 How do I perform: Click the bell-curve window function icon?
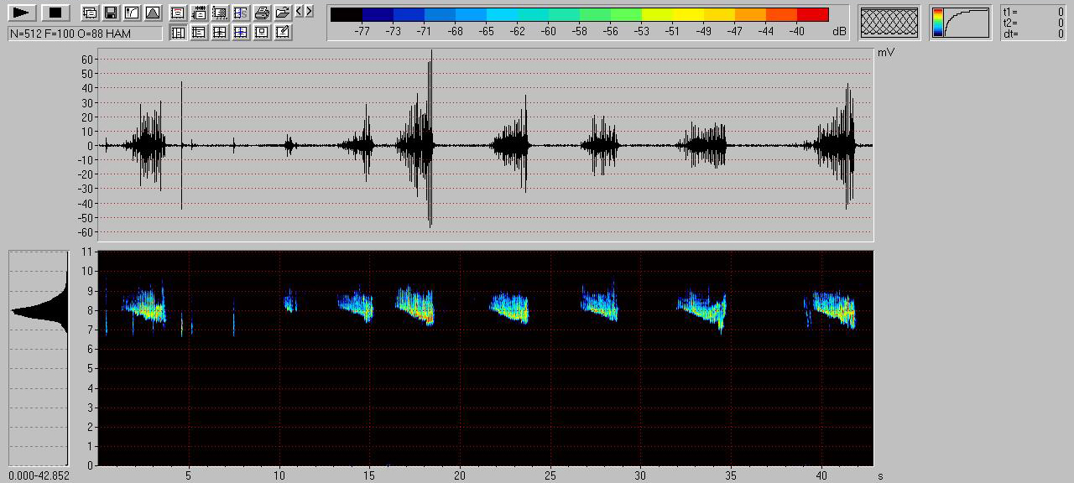(x=152, y=13)
